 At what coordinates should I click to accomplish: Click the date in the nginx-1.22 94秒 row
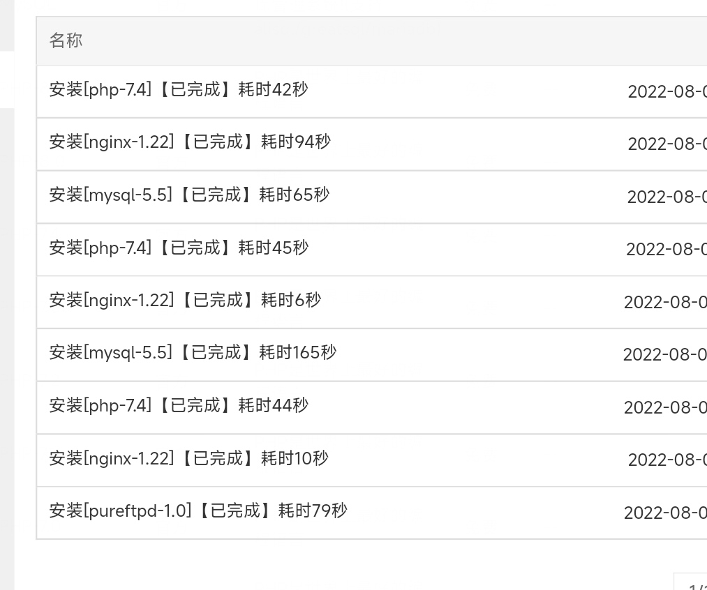pyautogui.click(x=667, y=144)
